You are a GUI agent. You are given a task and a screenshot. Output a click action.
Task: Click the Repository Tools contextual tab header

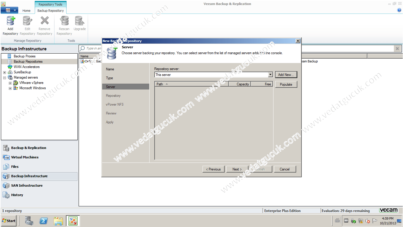click(50, 4)
